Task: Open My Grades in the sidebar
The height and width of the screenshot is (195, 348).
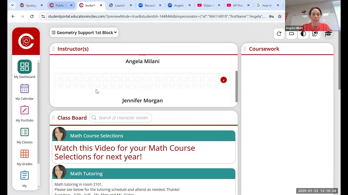Action: pos(24,157)
